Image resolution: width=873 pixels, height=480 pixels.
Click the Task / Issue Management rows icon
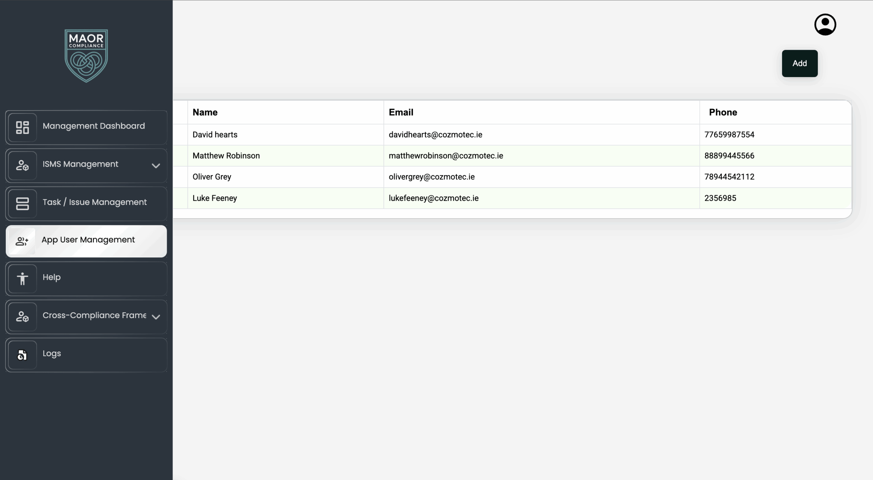[23, 204]
